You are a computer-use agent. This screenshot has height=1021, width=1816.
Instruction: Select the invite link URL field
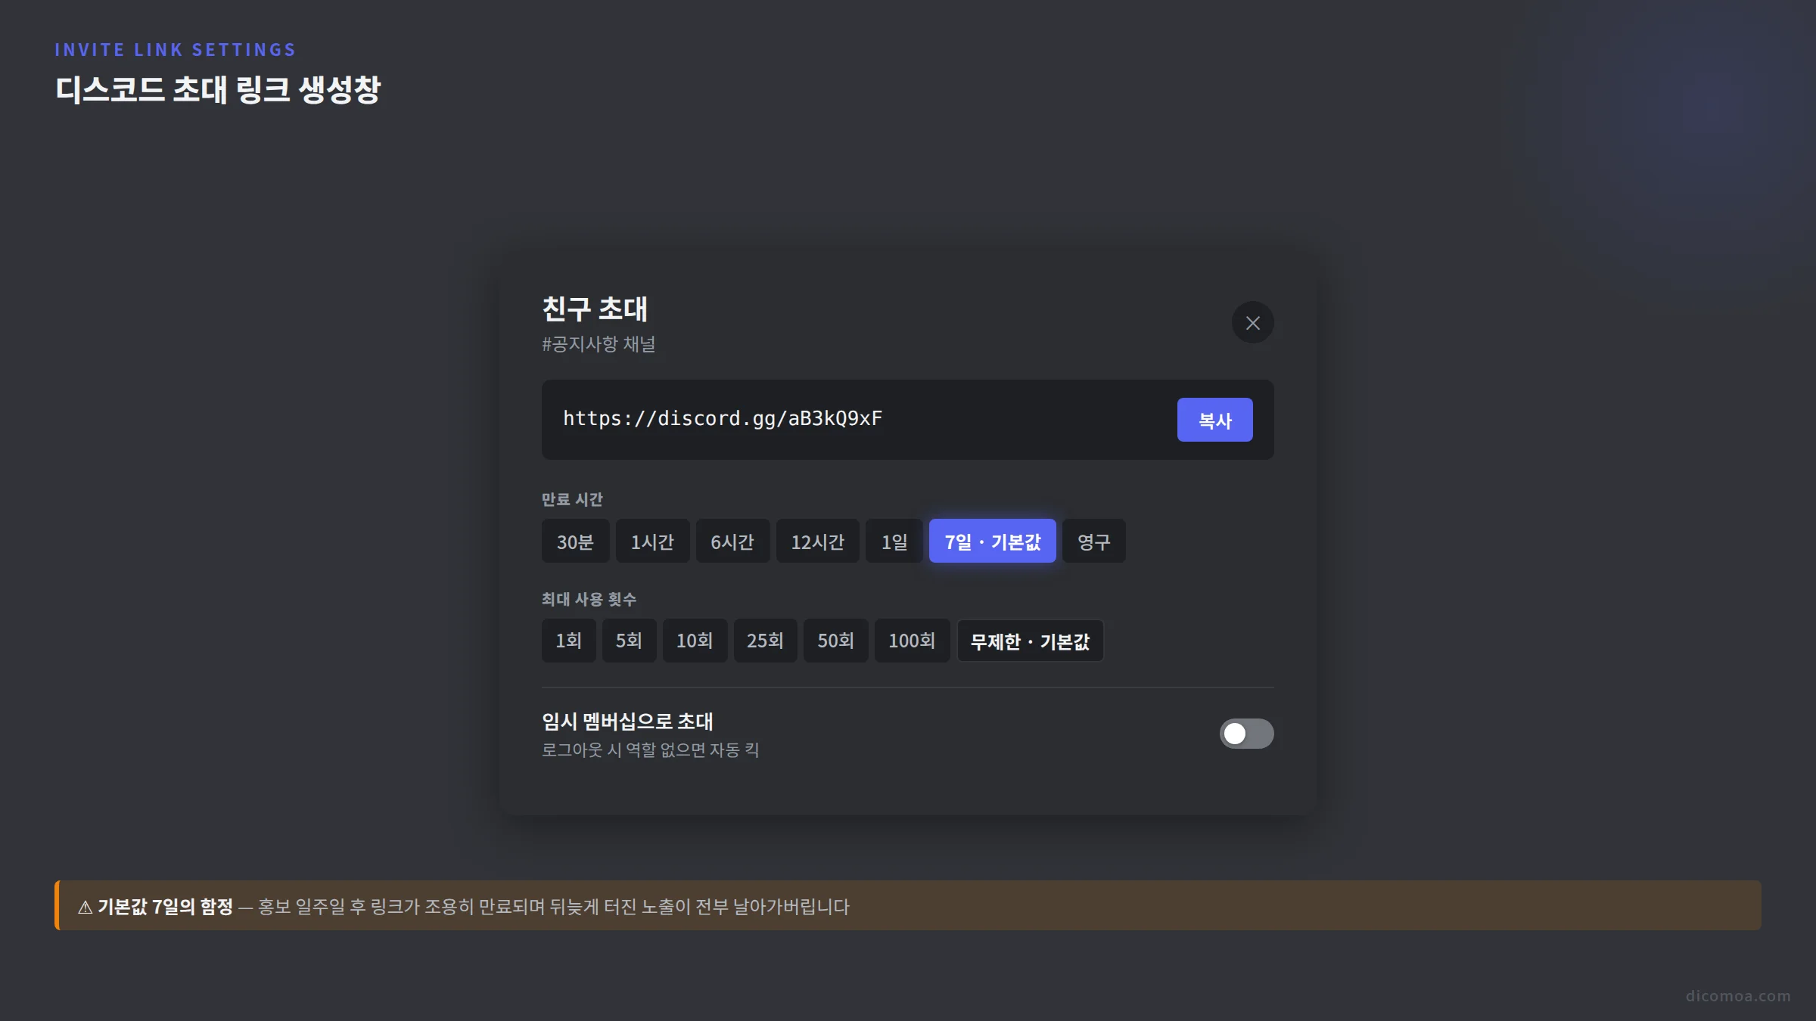(x=907, y=420)
